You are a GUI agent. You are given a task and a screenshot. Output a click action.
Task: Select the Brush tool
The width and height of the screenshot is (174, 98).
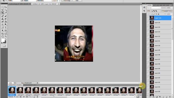[x=6, y=16]
